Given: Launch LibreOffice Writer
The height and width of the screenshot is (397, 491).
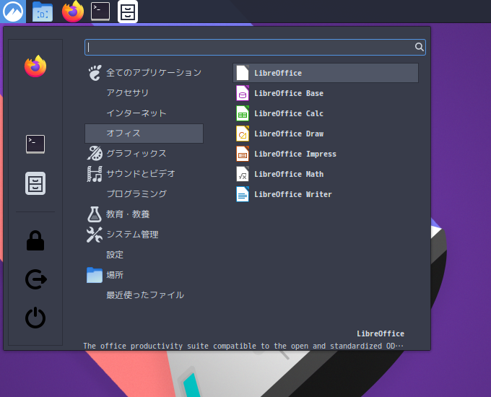Looking at the screenshot, I should coord(326,194).
